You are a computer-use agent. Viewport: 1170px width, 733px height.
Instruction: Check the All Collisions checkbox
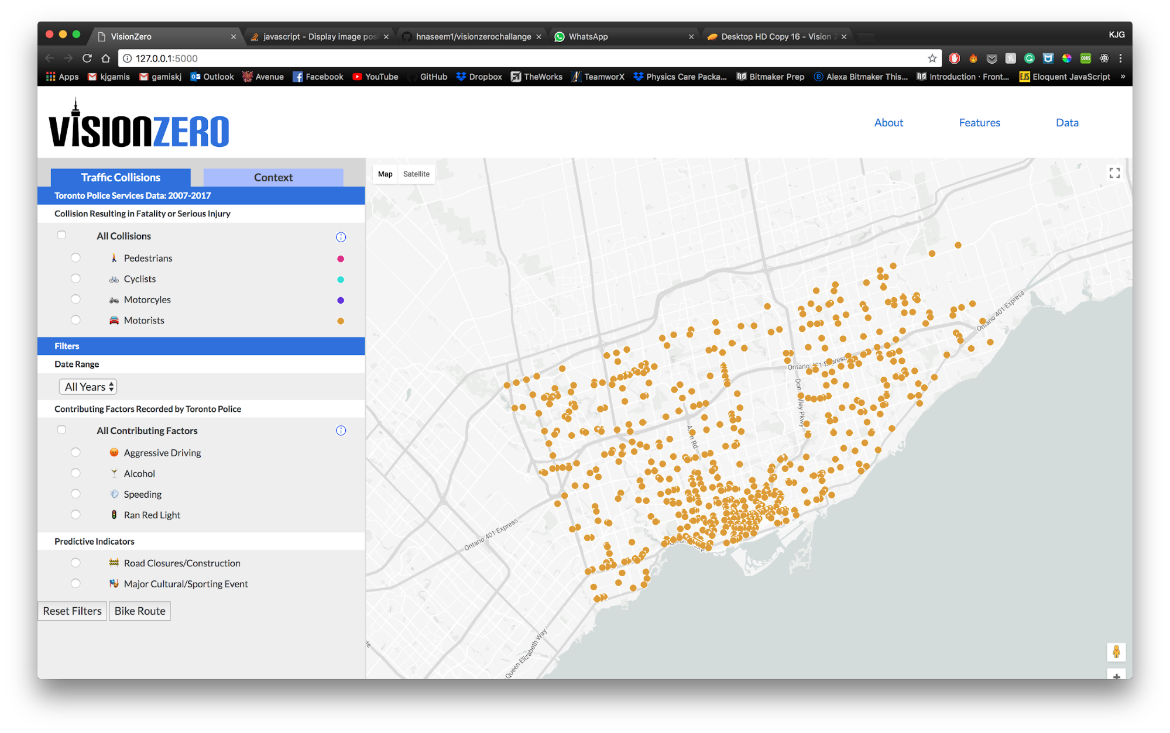pyautogui.click(x=61, y=235)
